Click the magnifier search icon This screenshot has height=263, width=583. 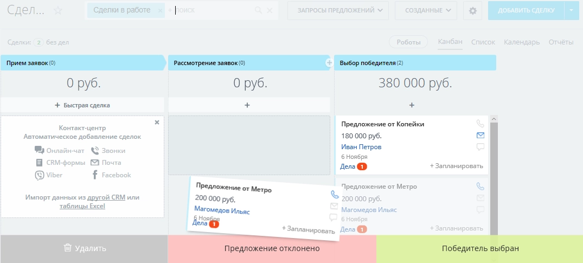[x=258, y=10]
